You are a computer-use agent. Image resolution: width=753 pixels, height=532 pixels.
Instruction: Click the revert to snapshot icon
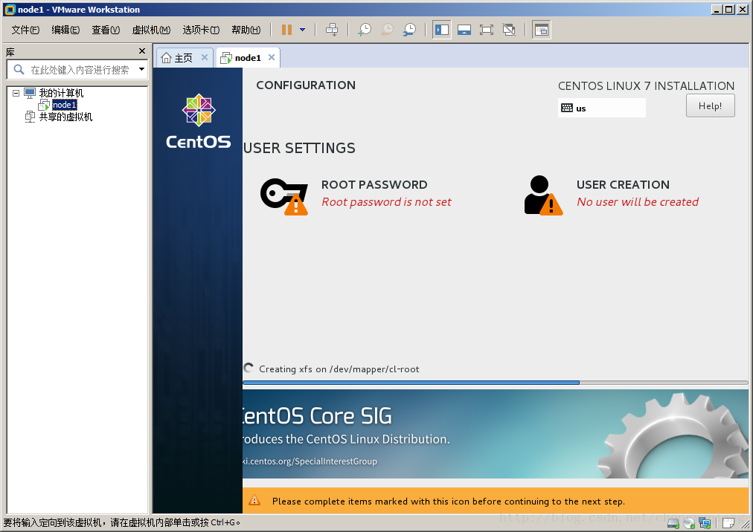(387, 30)
